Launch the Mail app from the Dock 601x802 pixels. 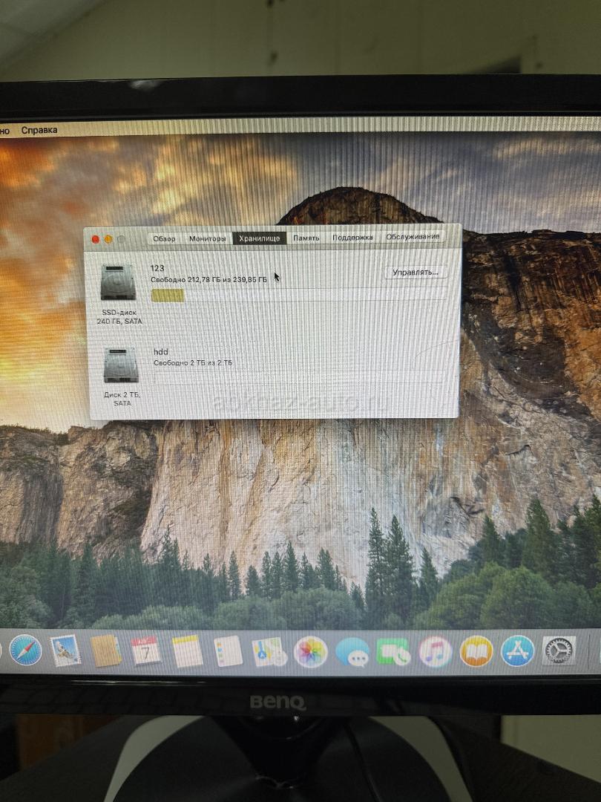(x=66, y=650)
